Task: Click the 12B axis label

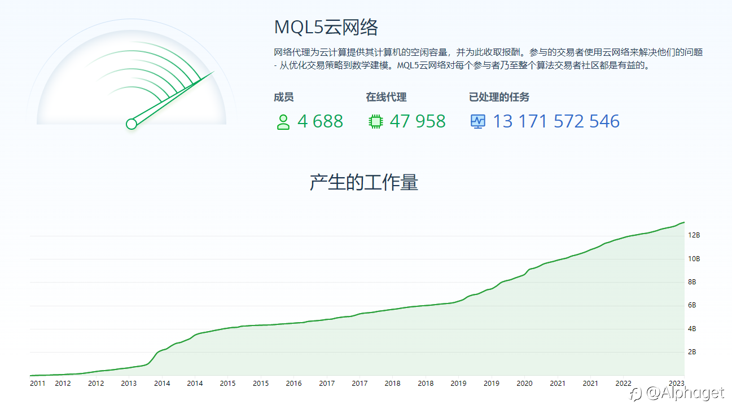Action: [694, 235]
